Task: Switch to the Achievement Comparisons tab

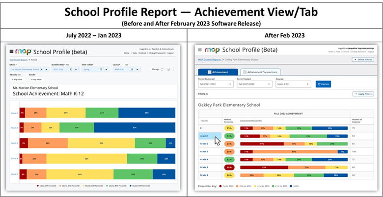Action: click(x=260, y=72)
